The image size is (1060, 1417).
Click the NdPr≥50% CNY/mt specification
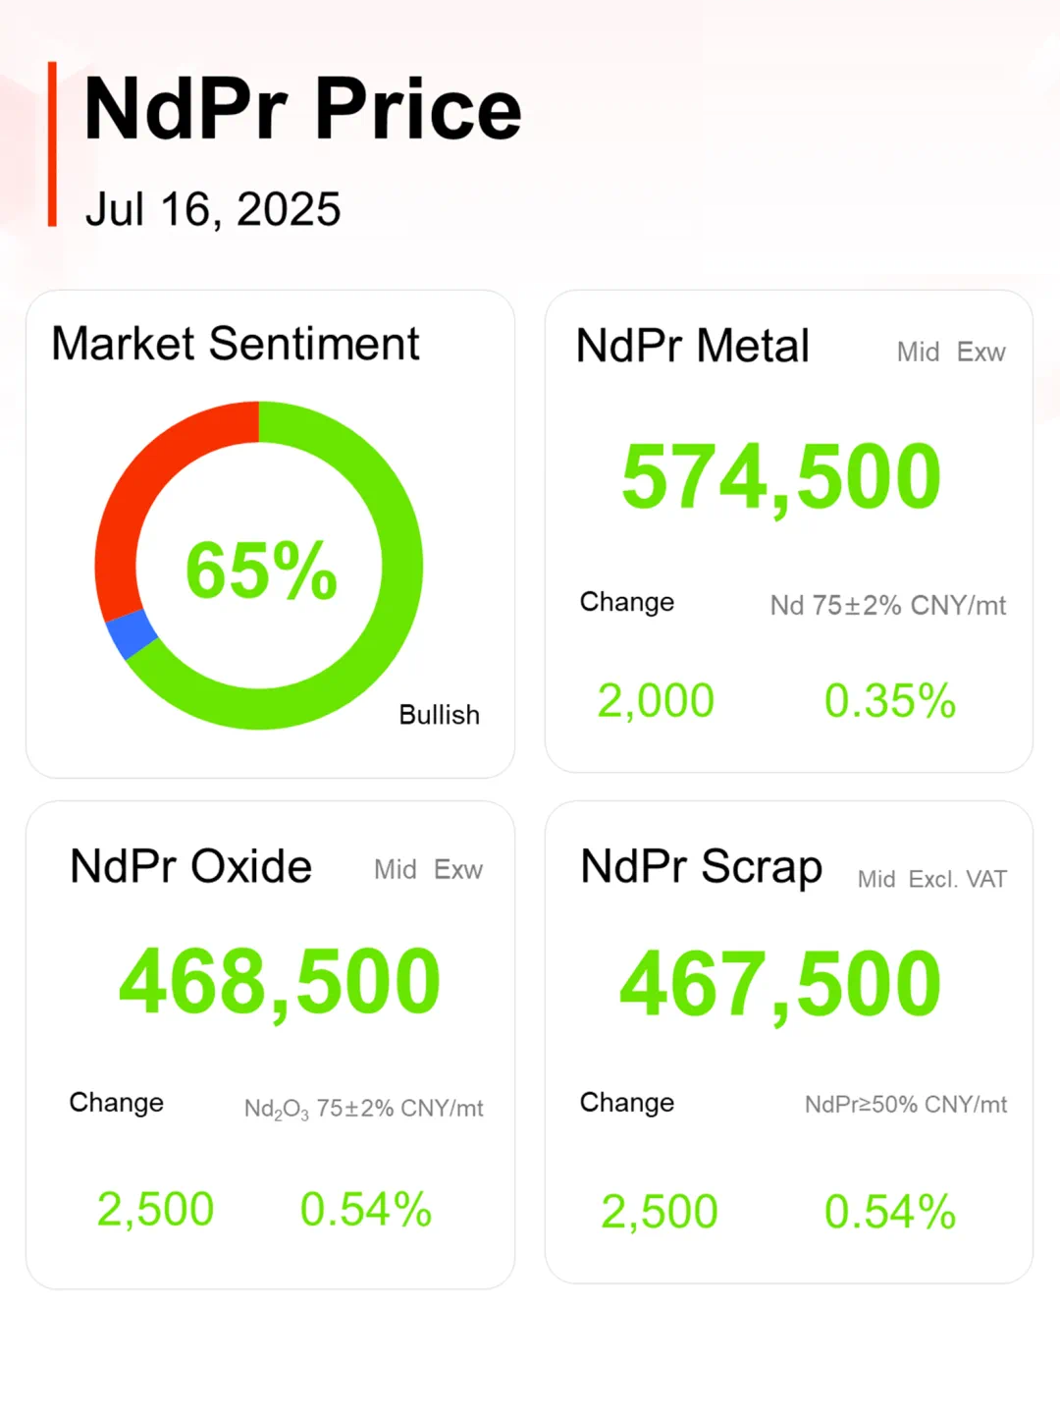coord(905,1105)
